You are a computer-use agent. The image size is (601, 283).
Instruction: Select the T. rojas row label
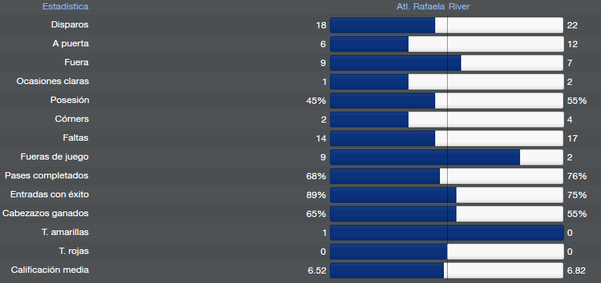(74, 252)
